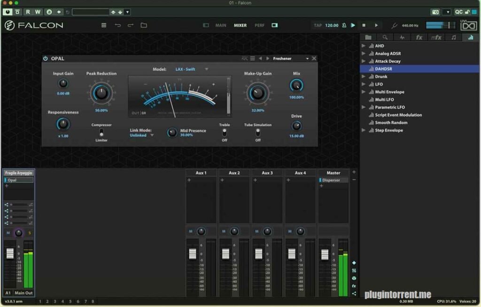Open the oscillators waveform tab icon

click(402, 37)
